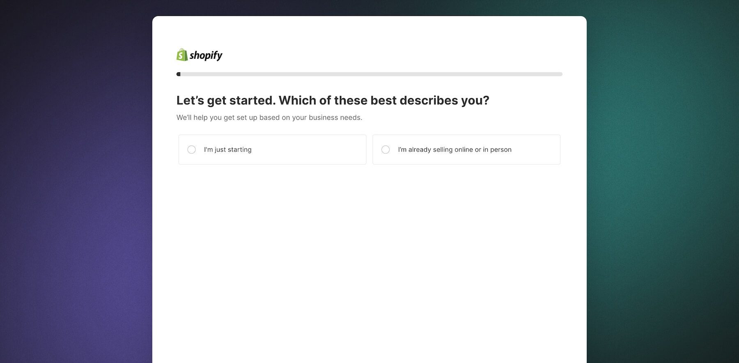Click the Shopify wordmark logo
Viewport: 739px width, 363px height.
point(206,55)
